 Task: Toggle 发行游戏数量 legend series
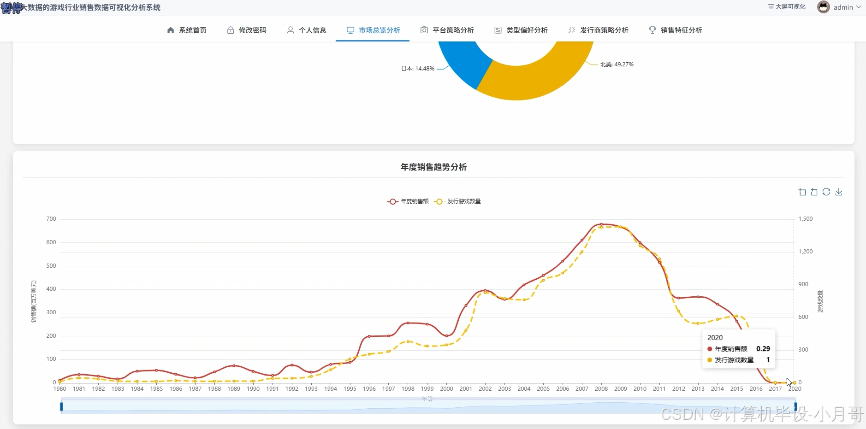tap(457, 201)
